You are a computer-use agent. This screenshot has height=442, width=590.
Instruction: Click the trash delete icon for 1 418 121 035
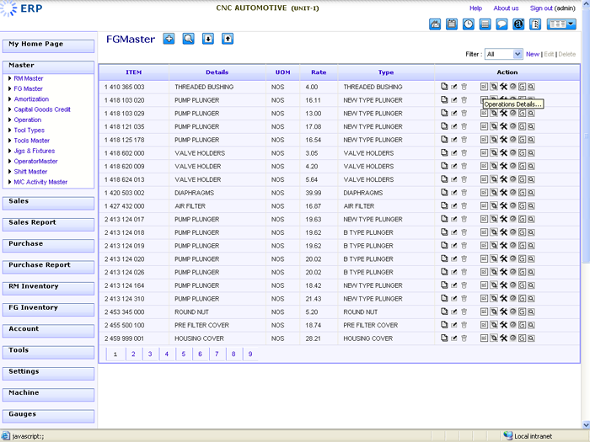pos(464,126)
